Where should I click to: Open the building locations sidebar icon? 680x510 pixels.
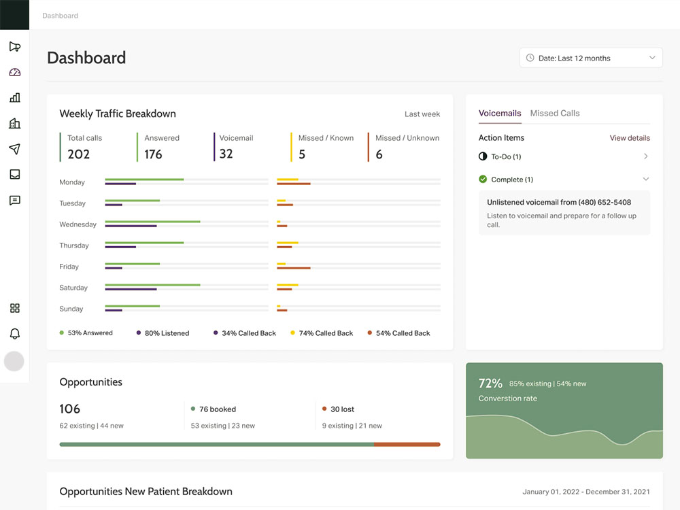(15, 123)
